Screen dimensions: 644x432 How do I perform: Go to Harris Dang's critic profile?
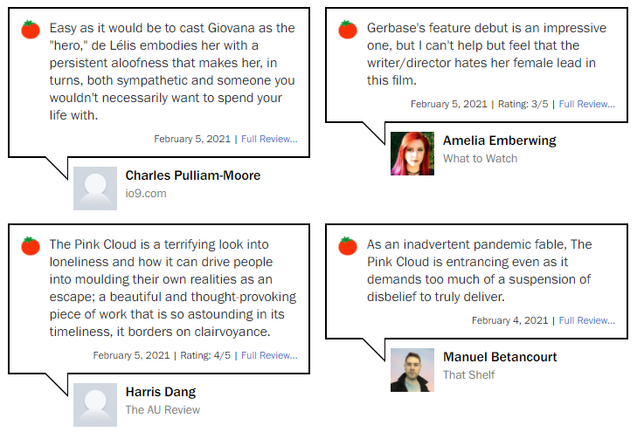(x=161, y=392)
